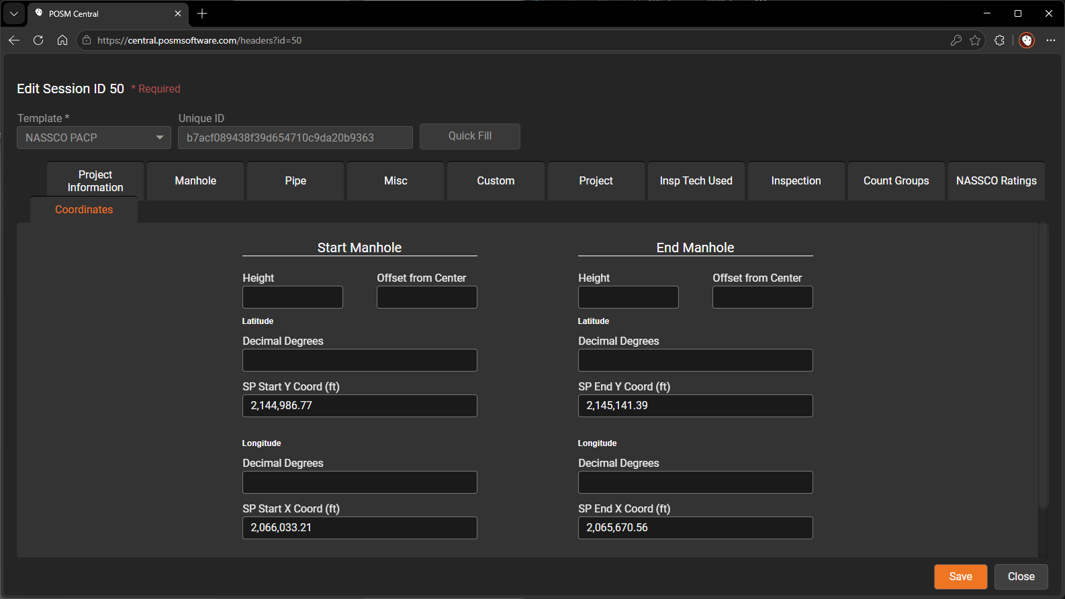Image resolution: width=1065 pixels, height=599 pixels.
Task: Open the Count Groups tab
Action: [896, 181]
